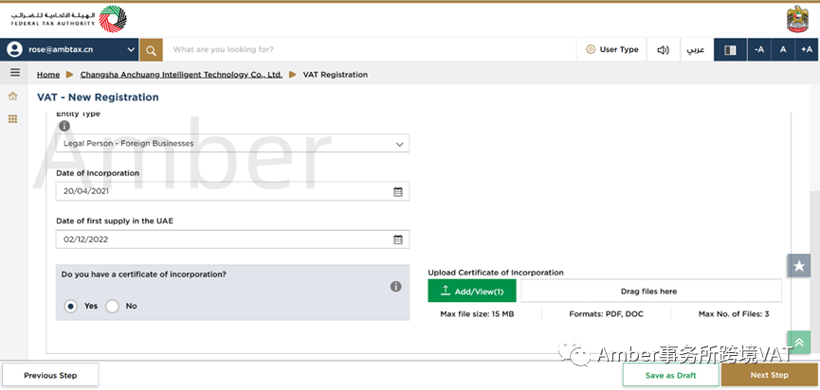
Task: Click VAT Registration breadcrumb text
Action: tap(336, 75)
